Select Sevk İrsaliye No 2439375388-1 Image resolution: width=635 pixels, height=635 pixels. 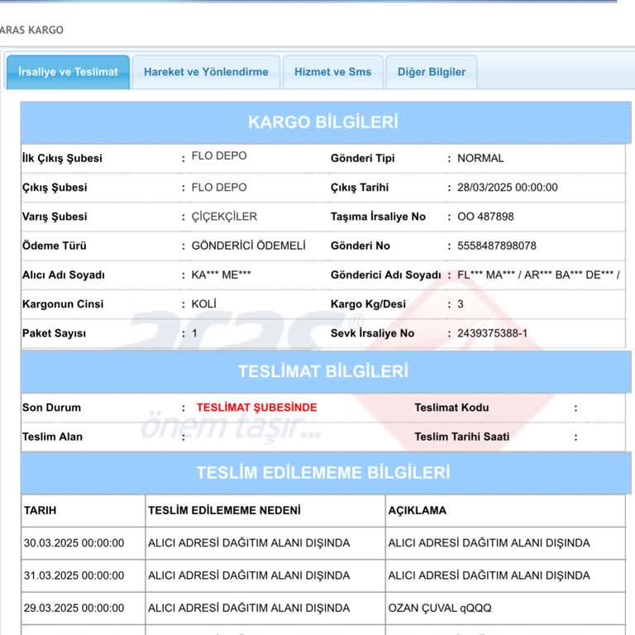493,333
